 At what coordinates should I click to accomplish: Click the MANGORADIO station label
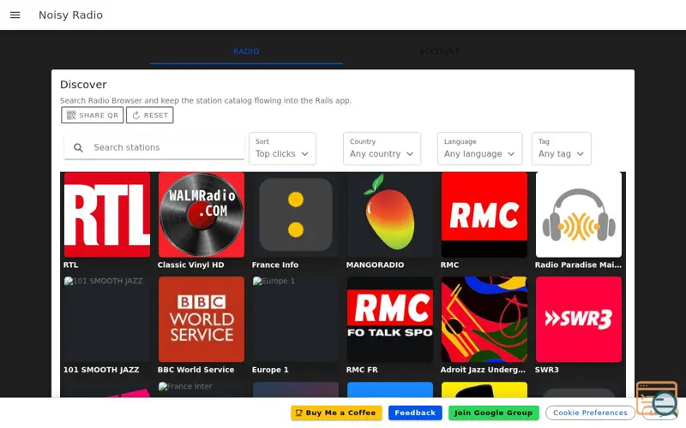tap(375, 265)
